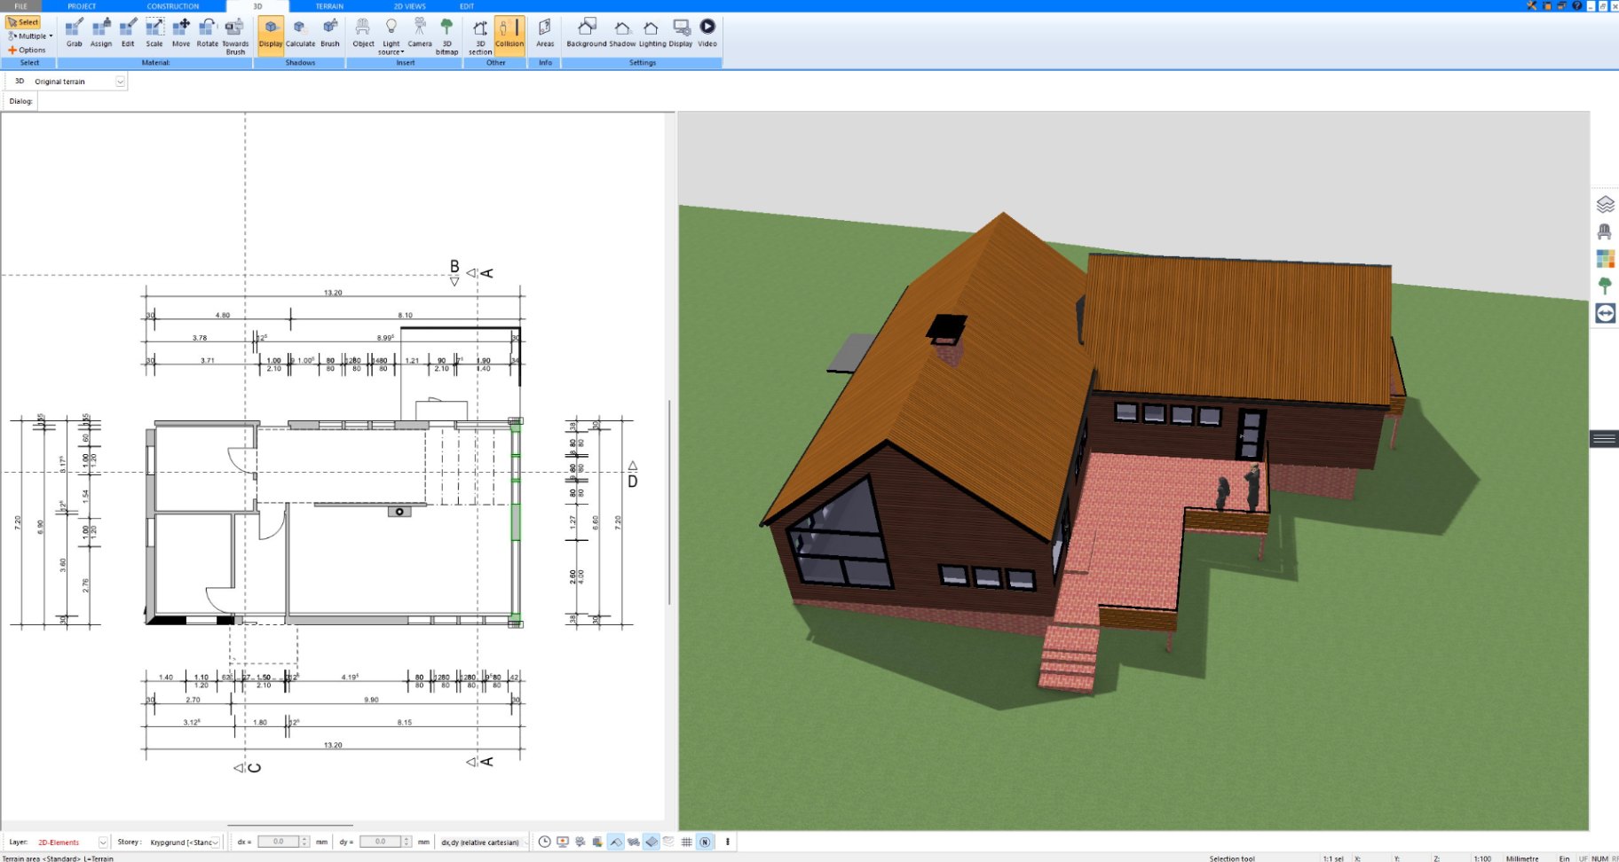Toggle shadow Display mode
1619x862 pixels.
pyautogui.click(x=271, y=35)
